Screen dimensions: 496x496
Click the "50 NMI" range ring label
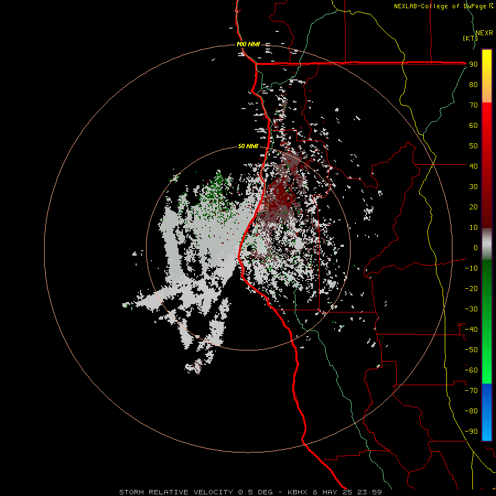pos(248,146)
